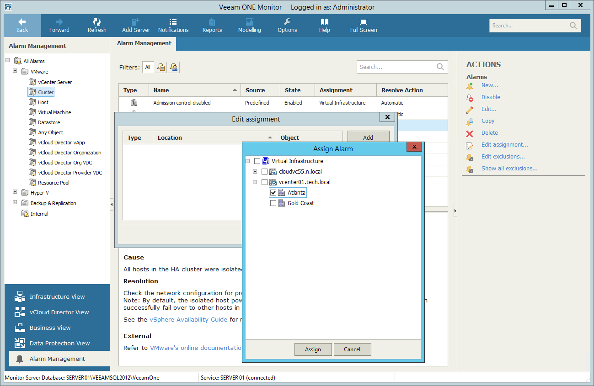The width and height of the screenshot is (594, 386).
Task: Select the Host alarm node
Action: click(x=43, y=102)
